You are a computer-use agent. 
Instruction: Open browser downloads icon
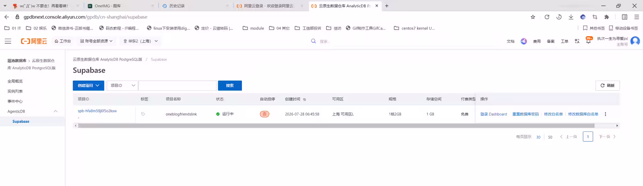click(x=571, y=17)
